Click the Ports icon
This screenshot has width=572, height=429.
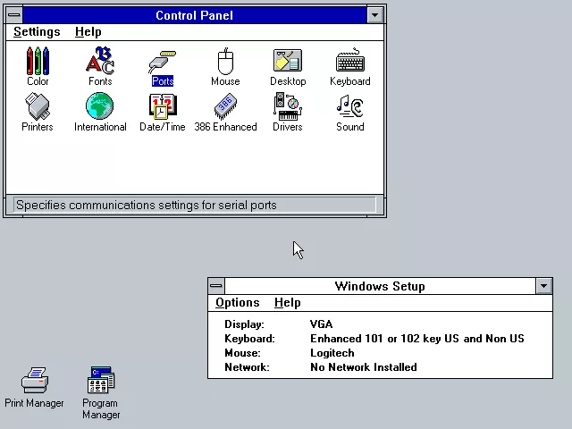(x=163, y=63)
